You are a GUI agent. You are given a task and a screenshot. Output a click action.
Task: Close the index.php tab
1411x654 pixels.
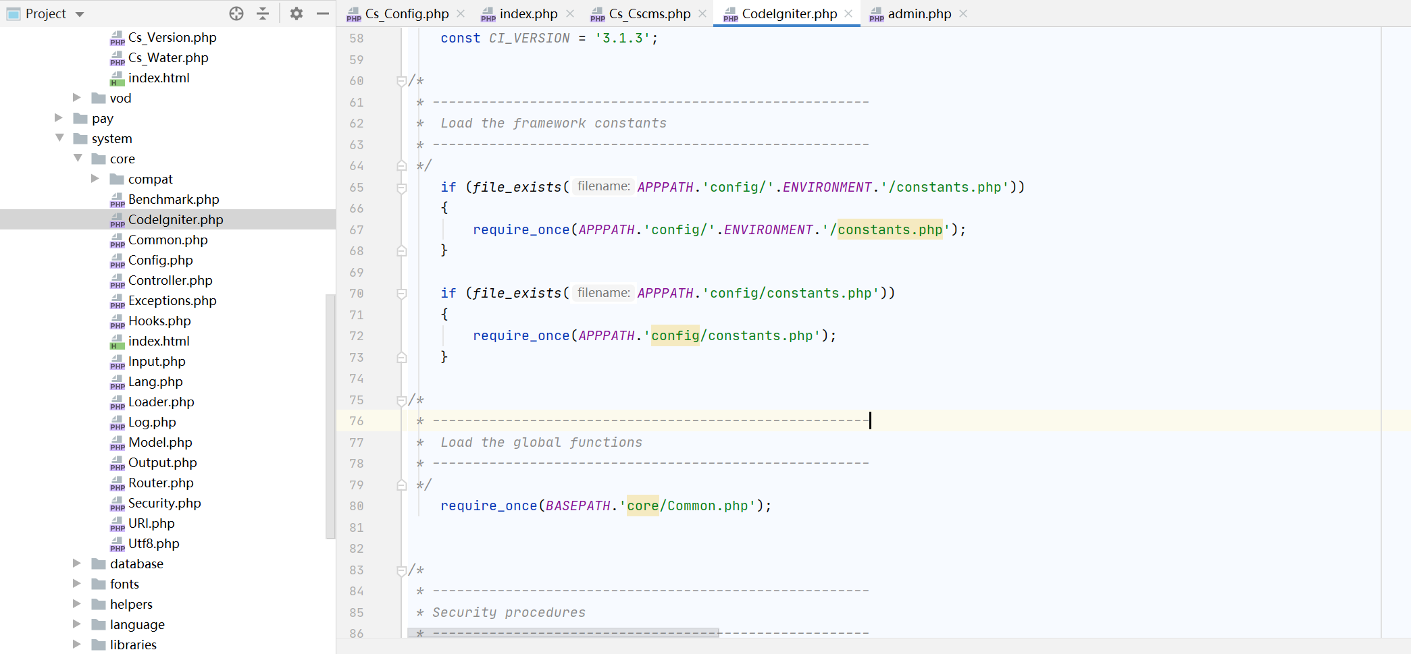click(570, 13)
